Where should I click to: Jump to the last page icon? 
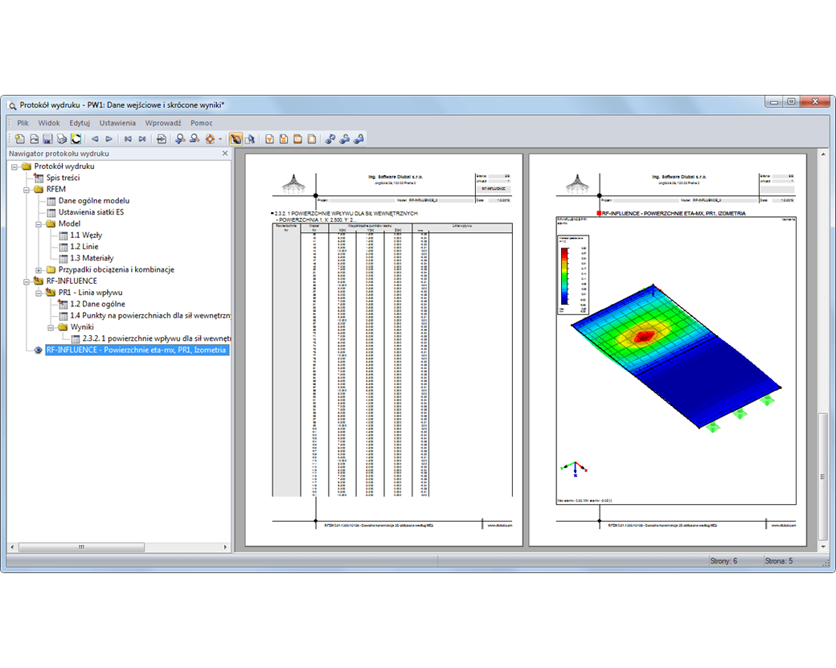click(142, 139)
